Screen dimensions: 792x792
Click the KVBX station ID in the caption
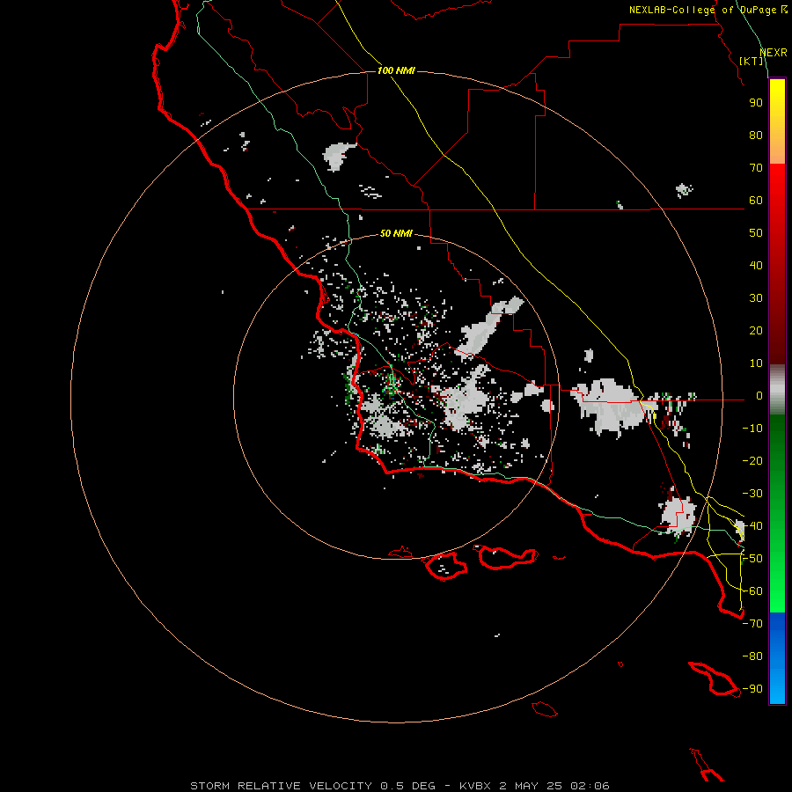tap(475, 786)
